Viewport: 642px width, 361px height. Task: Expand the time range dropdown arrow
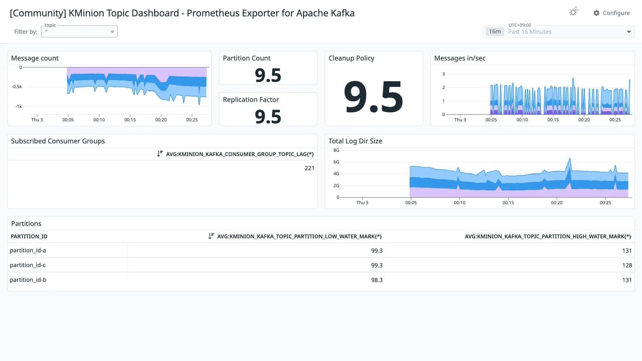[x=629, y=32]
